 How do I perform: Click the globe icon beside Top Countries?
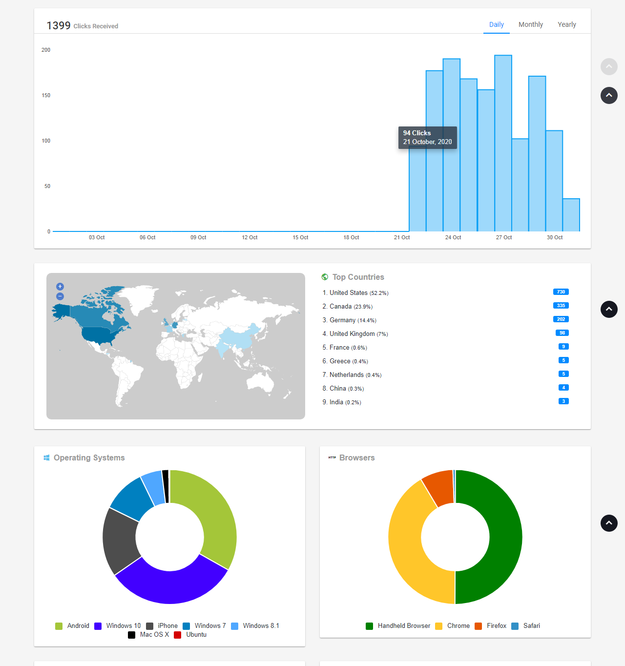click(x=324, y=277)
